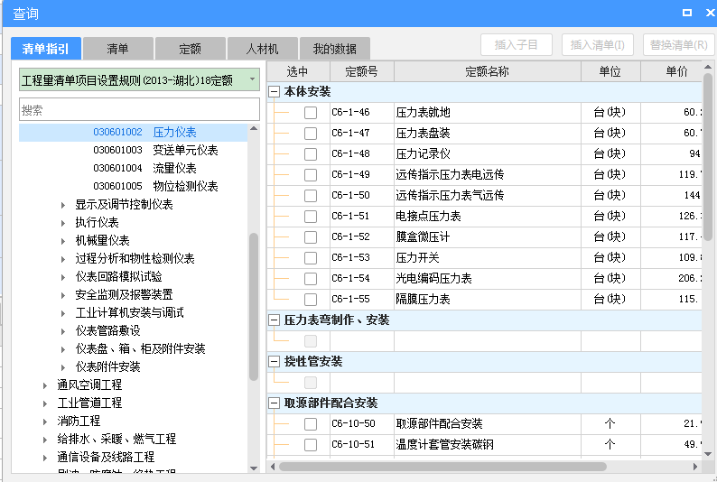Collapse the 压力表弯制作、安装 group
Viewport: 717px width, 482px height.
tap(274, 320)
